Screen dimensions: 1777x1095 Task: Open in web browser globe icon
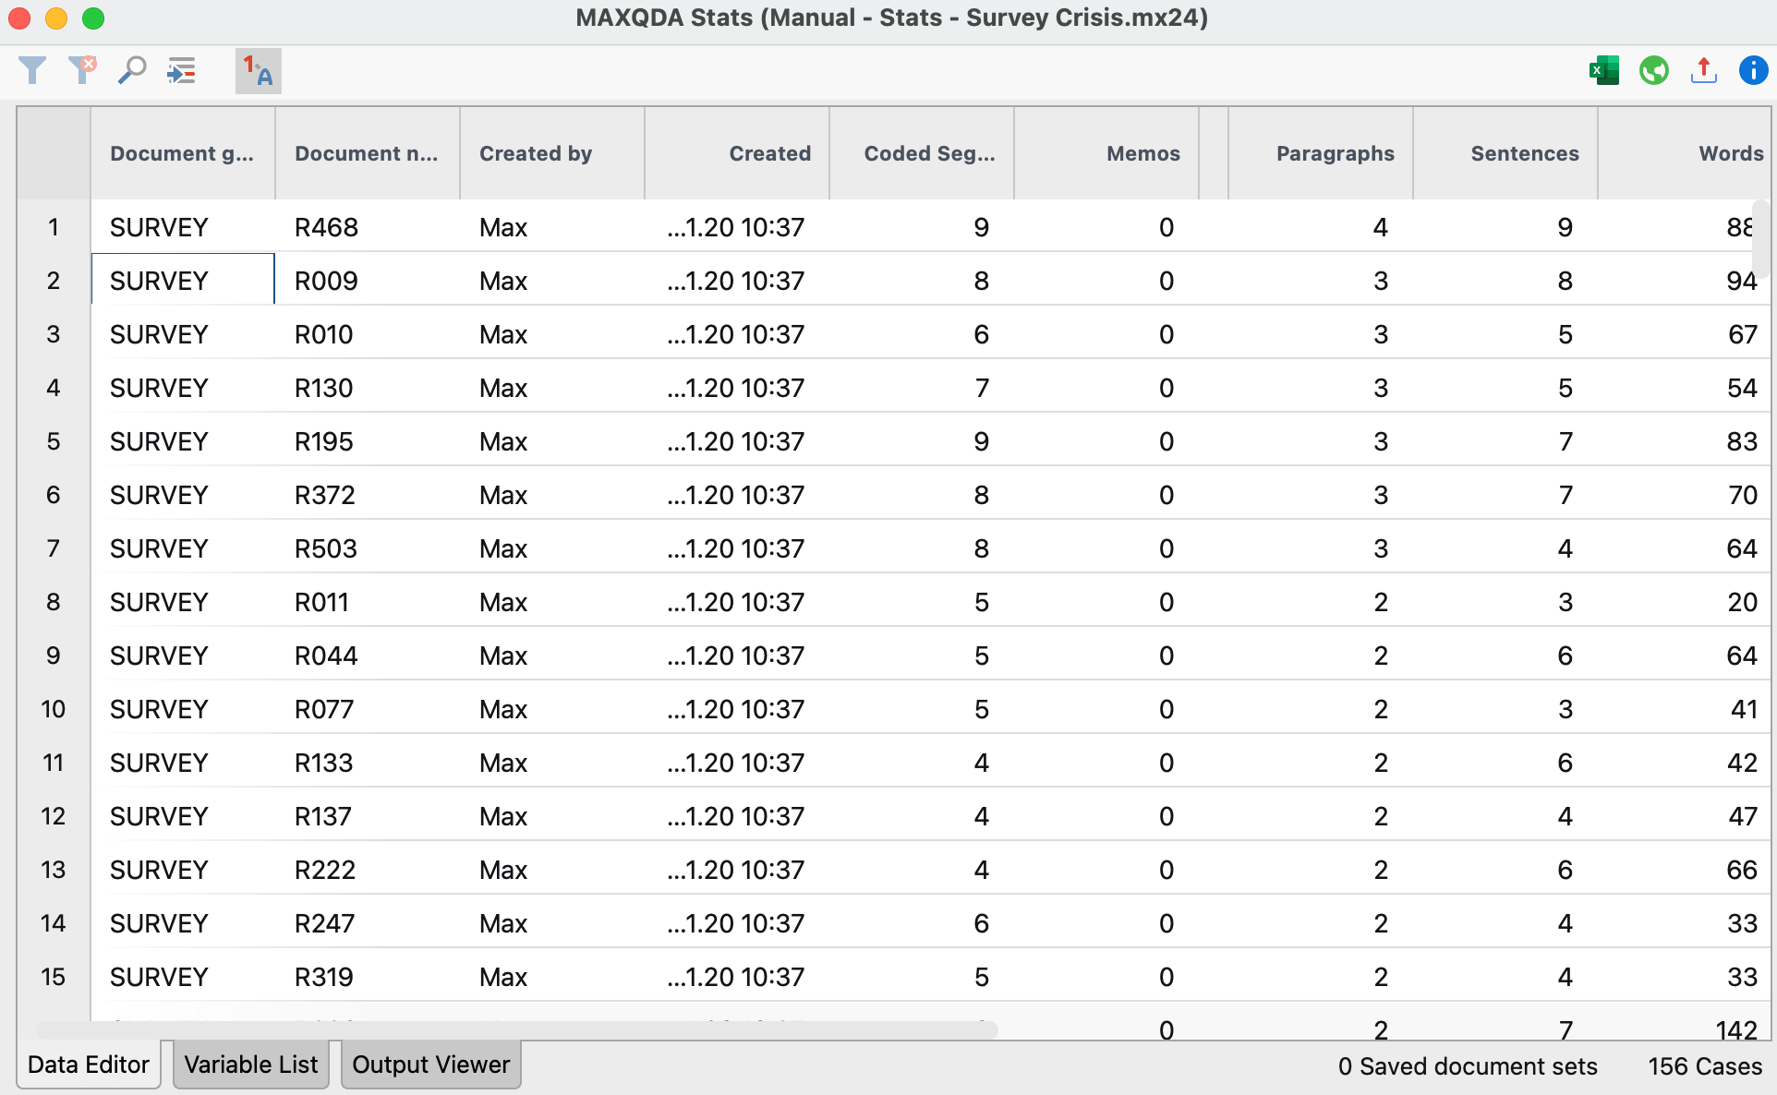coord(1653,70)
